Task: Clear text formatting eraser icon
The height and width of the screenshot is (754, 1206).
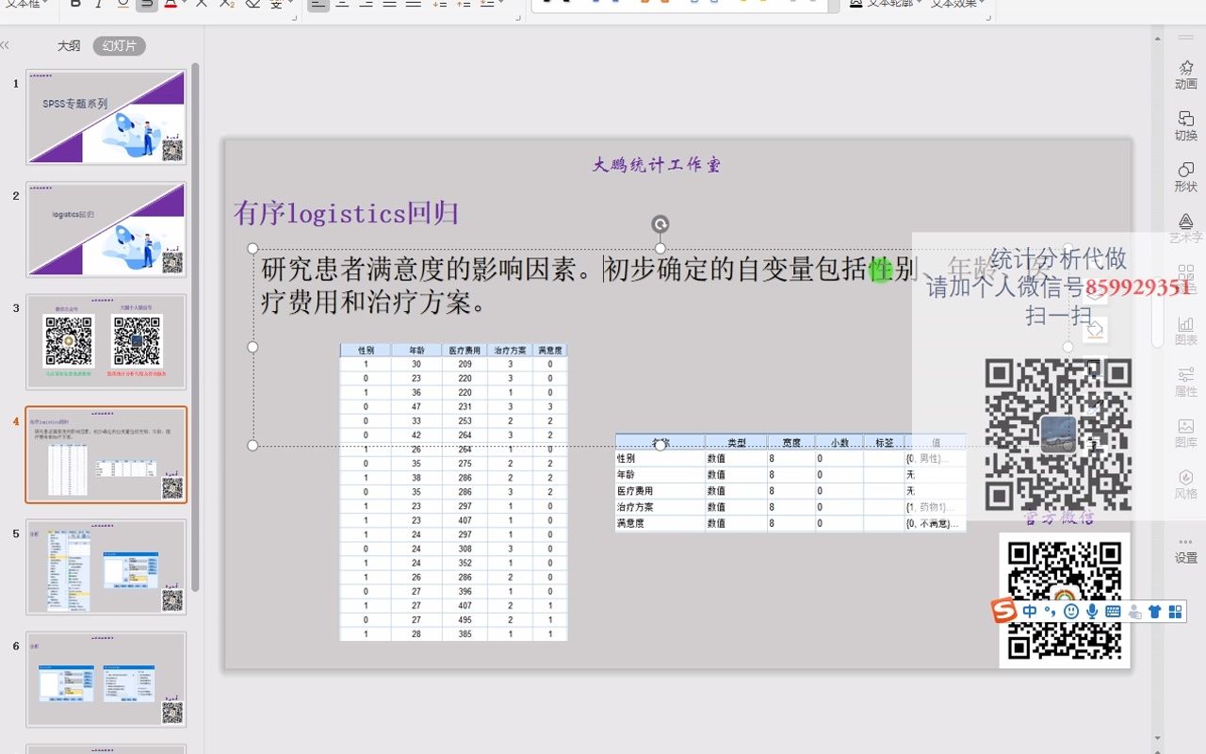Action: click(x=253, y=4)
